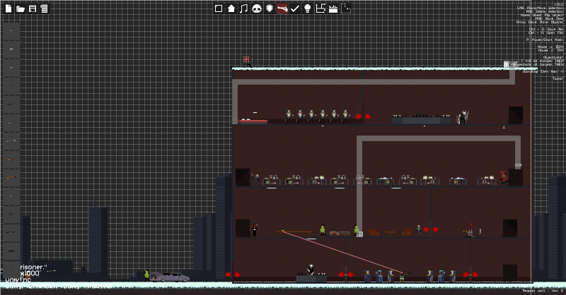Click the 'Workshop Item Num: -1' text
This screenshot has height=295, width=566.
coord(543,71)
